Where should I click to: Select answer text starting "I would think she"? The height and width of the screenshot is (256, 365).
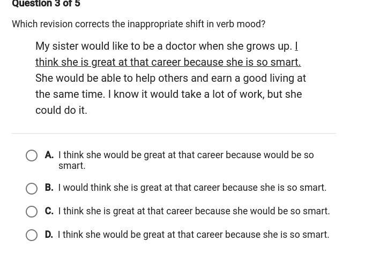click(x=192, y=188)
